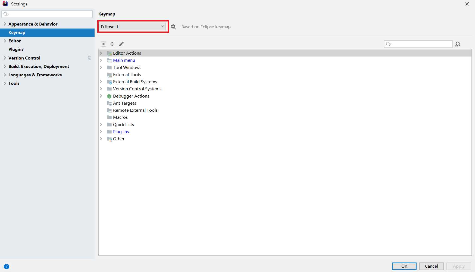Screen dimensions: 475x272
Task: Open the keymap gear actions menu
Action: point(173,27)
